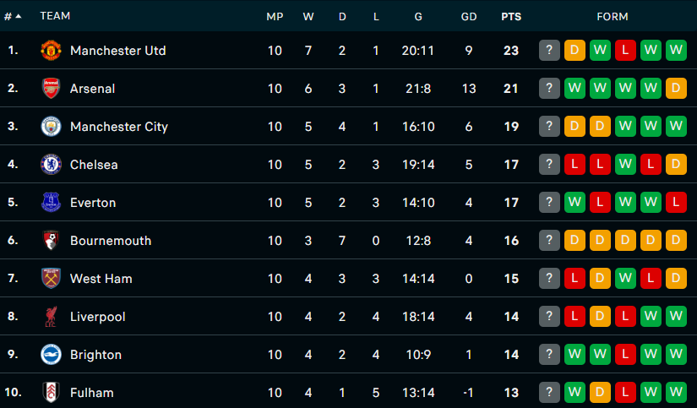Viewport: 697px width, 408px height.
Task: Click the Brighton club crest
Action: [x=52, y=355]
